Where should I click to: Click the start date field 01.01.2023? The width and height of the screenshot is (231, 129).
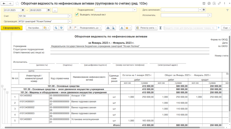tap(13, 10)
